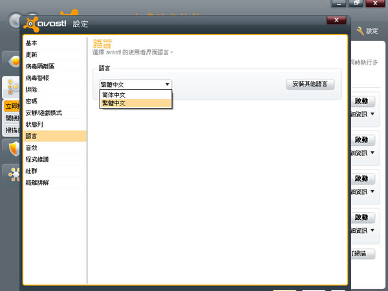The image size is (388, 291).
Task: Expand first 細資訊 arrow in main window
Action: click(372, 114)
